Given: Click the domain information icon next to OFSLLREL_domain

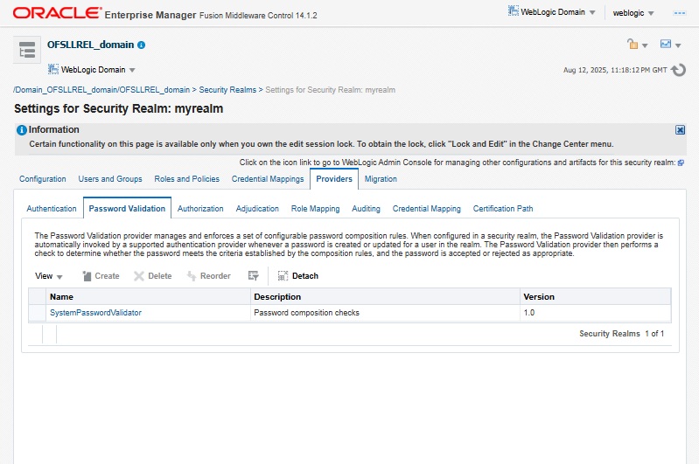Looking at the screenshot, I should (x=142, y=45).
